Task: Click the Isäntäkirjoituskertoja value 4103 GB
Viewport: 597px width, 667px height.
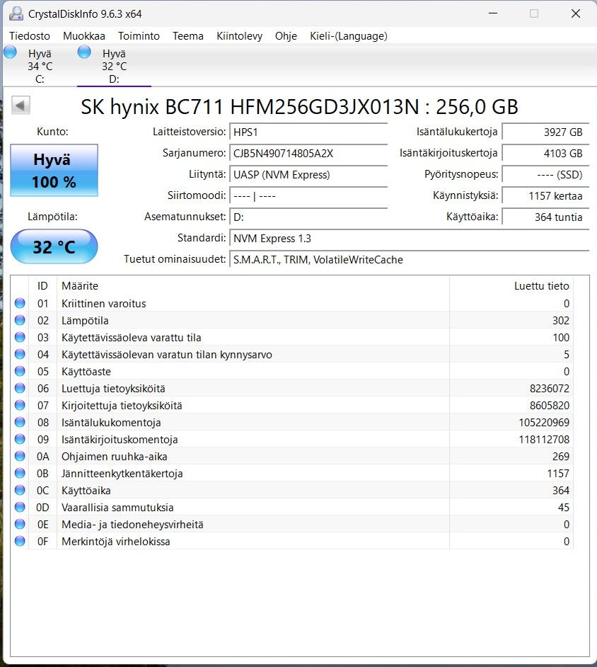Action: 545,153
